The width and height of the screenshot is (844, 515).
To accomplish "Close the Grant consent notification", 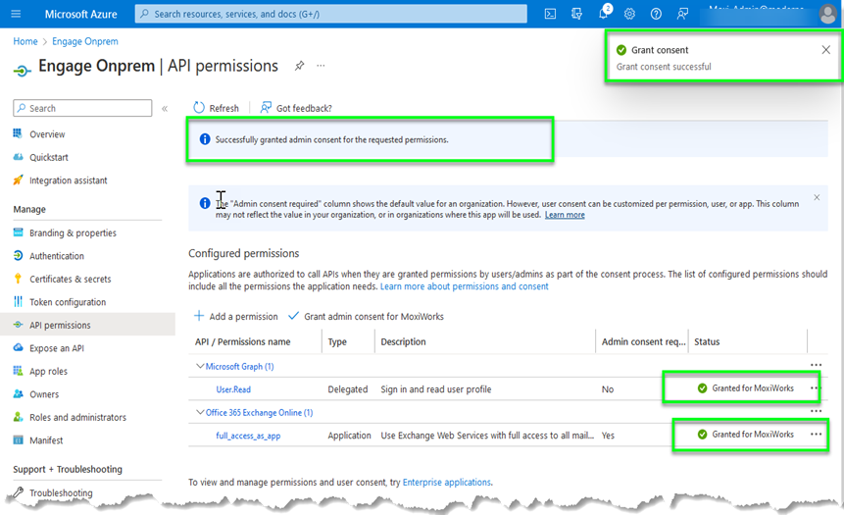I will (x=825, y=50).
